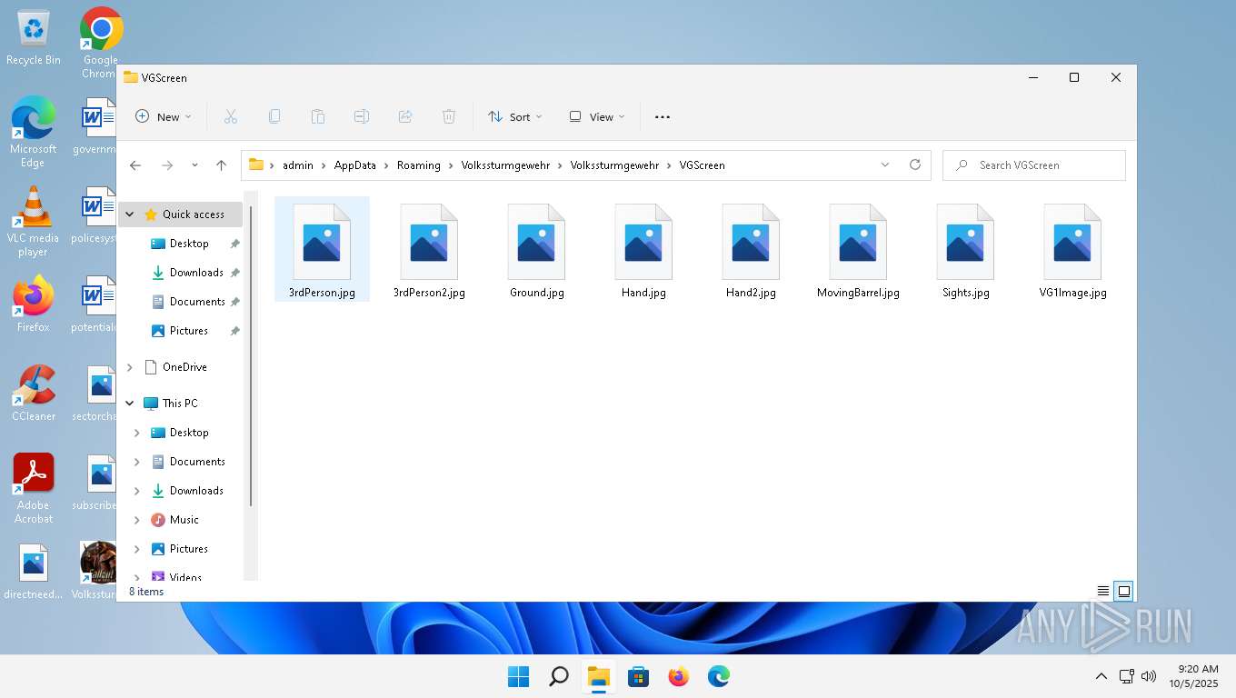Screen dimensions: 1236x698
Task: Click admin in the address path
Action: point(297,165)
